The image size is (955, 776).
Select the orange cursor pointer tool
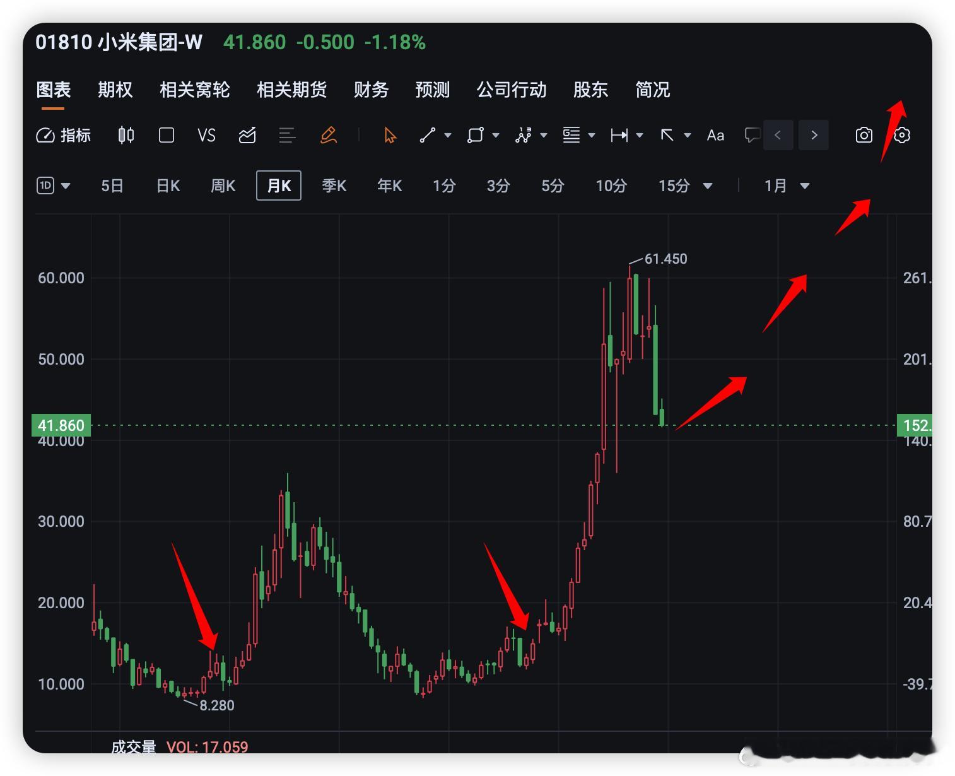click(390, 135)
